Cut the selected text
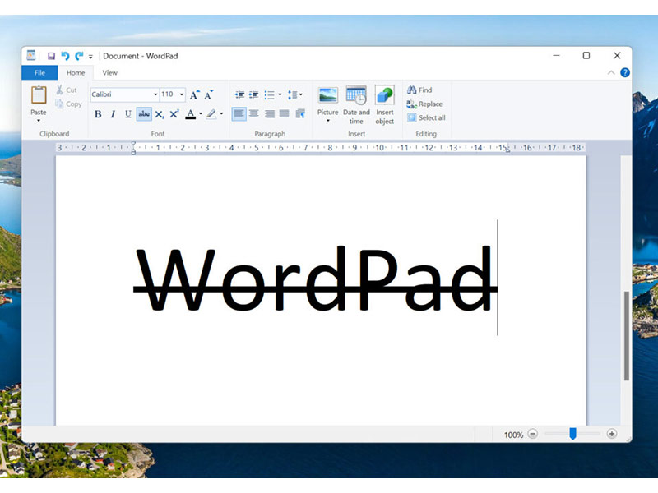Viewport: 658px width, 493px height. (67, 90)
